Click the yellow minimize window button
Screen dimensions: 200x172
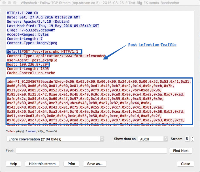(x=9, y=3)
